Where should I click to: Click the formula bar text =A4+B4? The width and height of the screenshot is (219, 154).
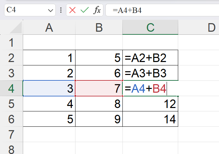click(129, 10)
